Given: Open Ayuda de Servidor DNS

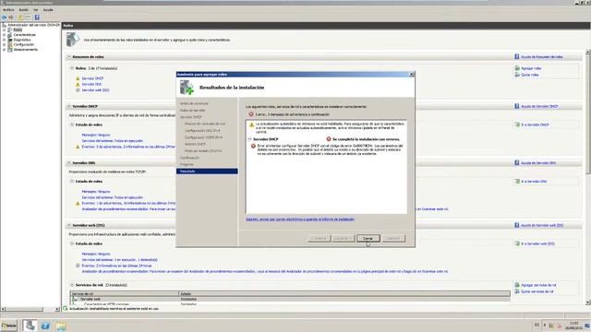Looking at the screenshot, I should 538,163.
